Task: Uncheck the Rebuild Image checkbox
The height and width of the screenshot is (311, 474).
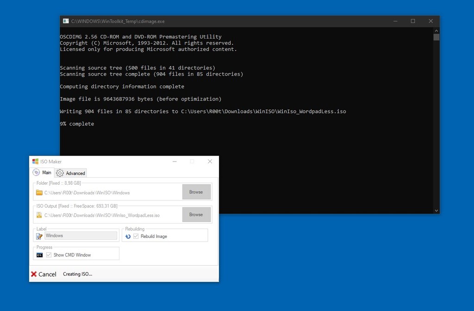Action: 135,235
